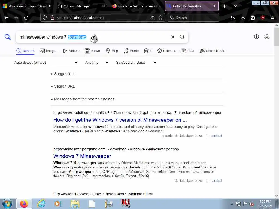The height and width of the screenshot is (209, 279).
Task: Clear the search query with the X
Action: pos(173,37)
